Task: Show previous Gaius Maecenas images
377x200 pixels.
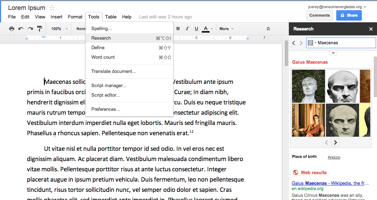Action: click(x=326, y=143)
